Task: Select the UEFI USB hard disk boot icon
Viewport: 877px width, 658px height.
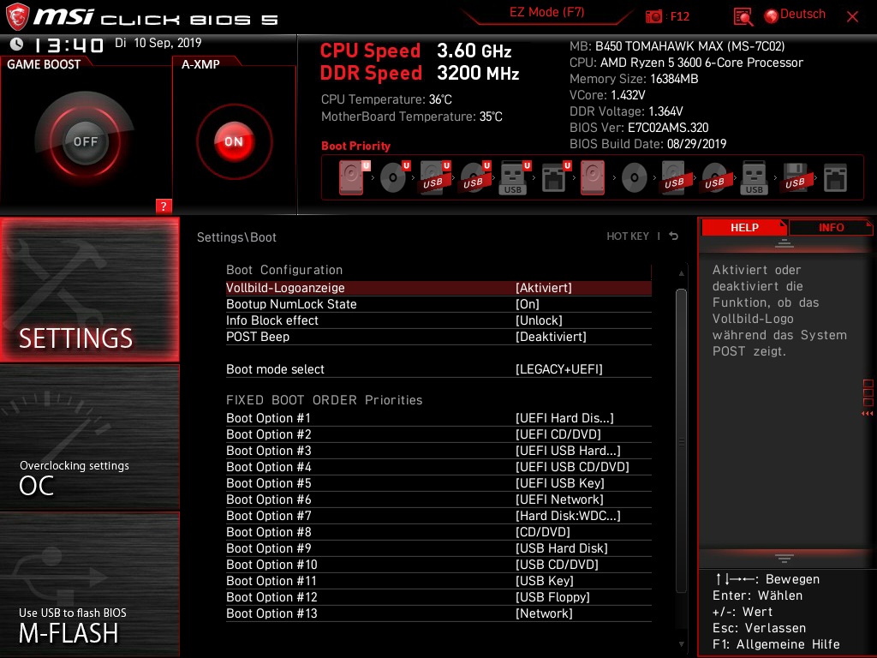Action: [x=434, y=177]
